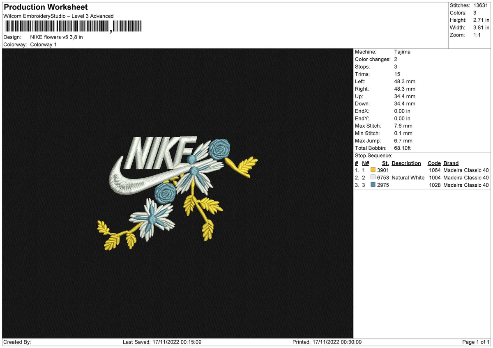Click the EndY value 0.00 in
The height and width of the screenshot is (348, 493).
tap(402, 118)
